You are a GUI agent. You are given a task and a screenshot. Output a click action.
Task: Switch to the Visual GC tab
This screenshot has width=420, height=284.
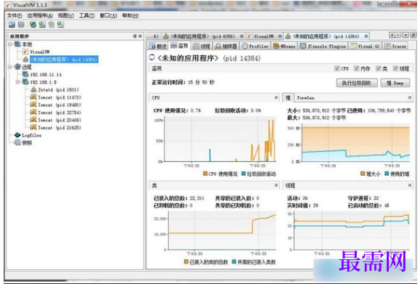click(x=366, y=46)
